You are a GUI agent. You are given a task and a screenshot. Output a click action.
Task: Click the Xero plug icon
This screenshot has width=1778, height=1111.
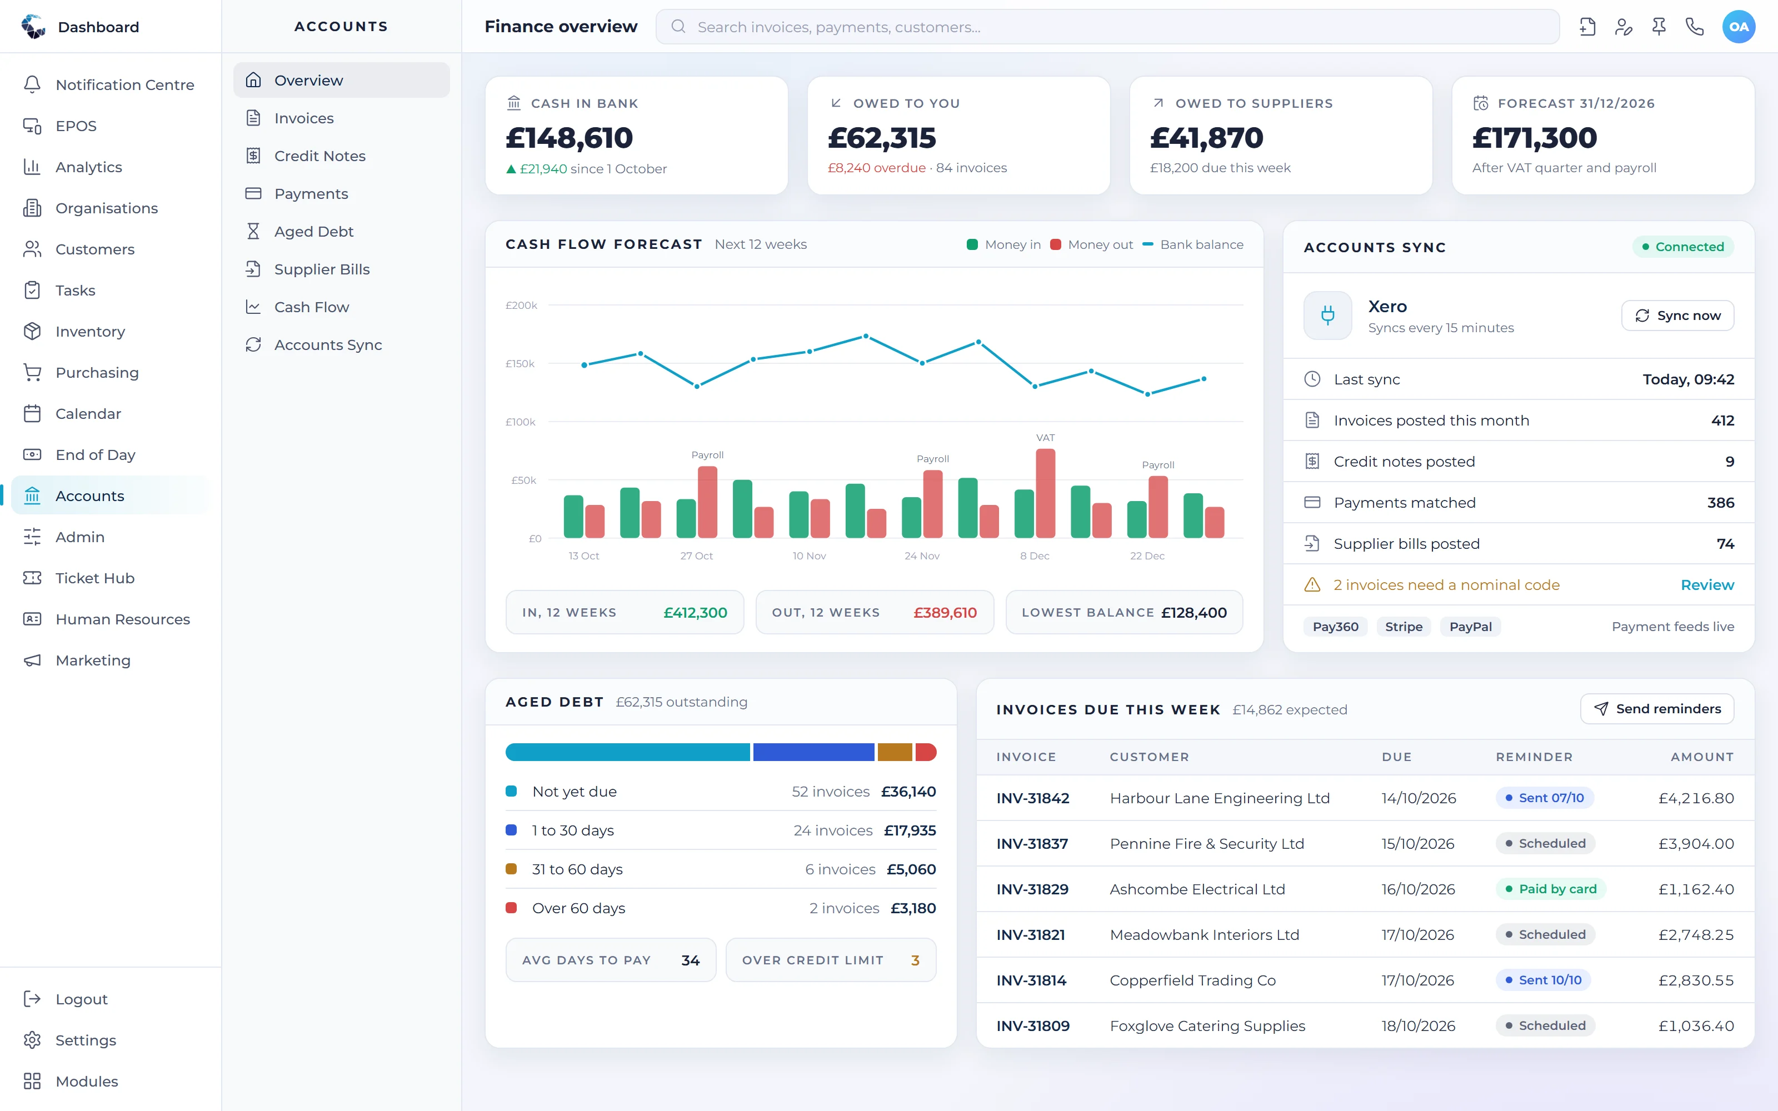click(x=1327, y=315)
